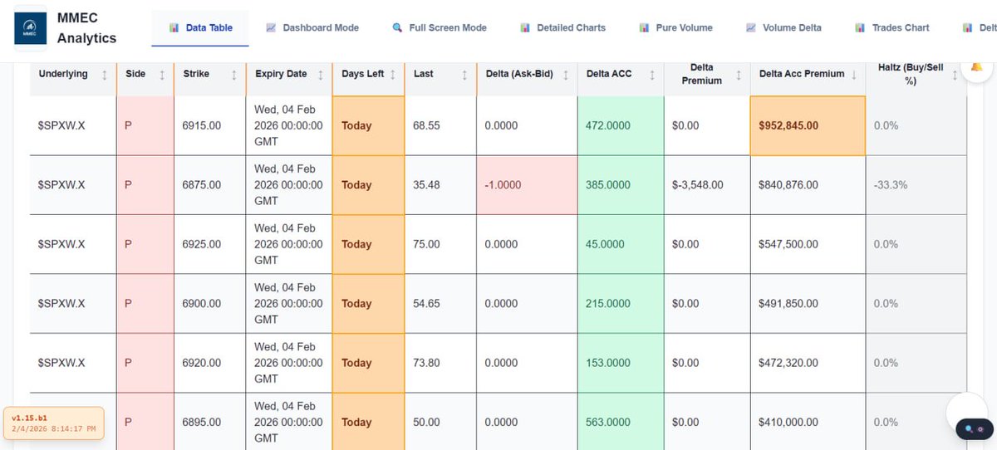The image size is (997, 450).
Task: Click Underlying column header text
Action: [63, 74]
